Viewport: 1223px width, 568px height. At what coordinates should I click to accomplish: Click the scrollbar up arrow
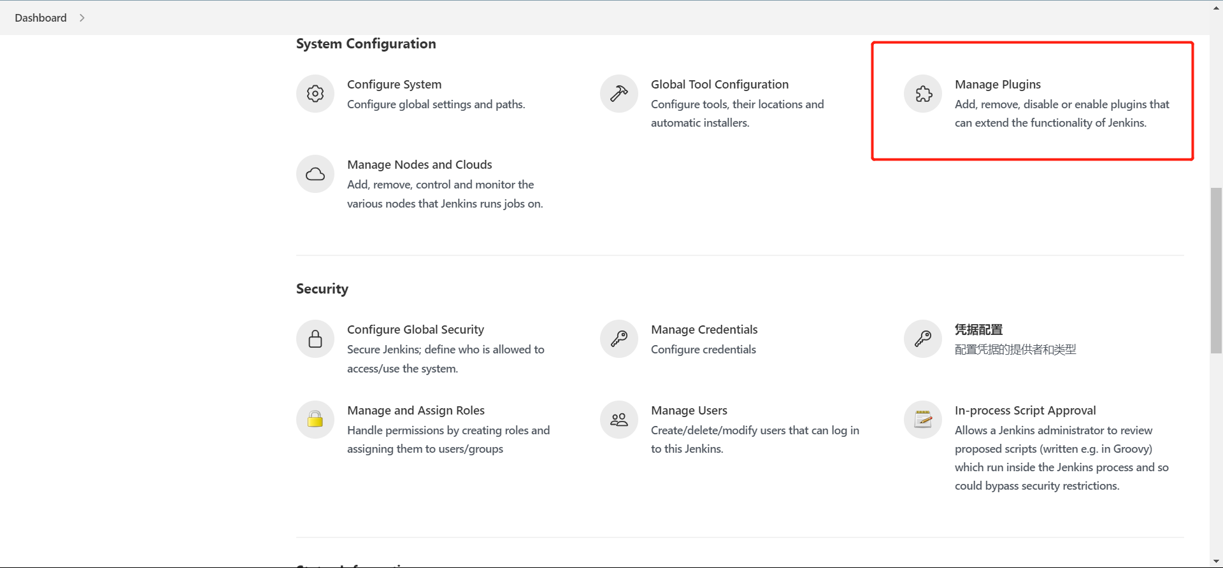(1217, 8)
